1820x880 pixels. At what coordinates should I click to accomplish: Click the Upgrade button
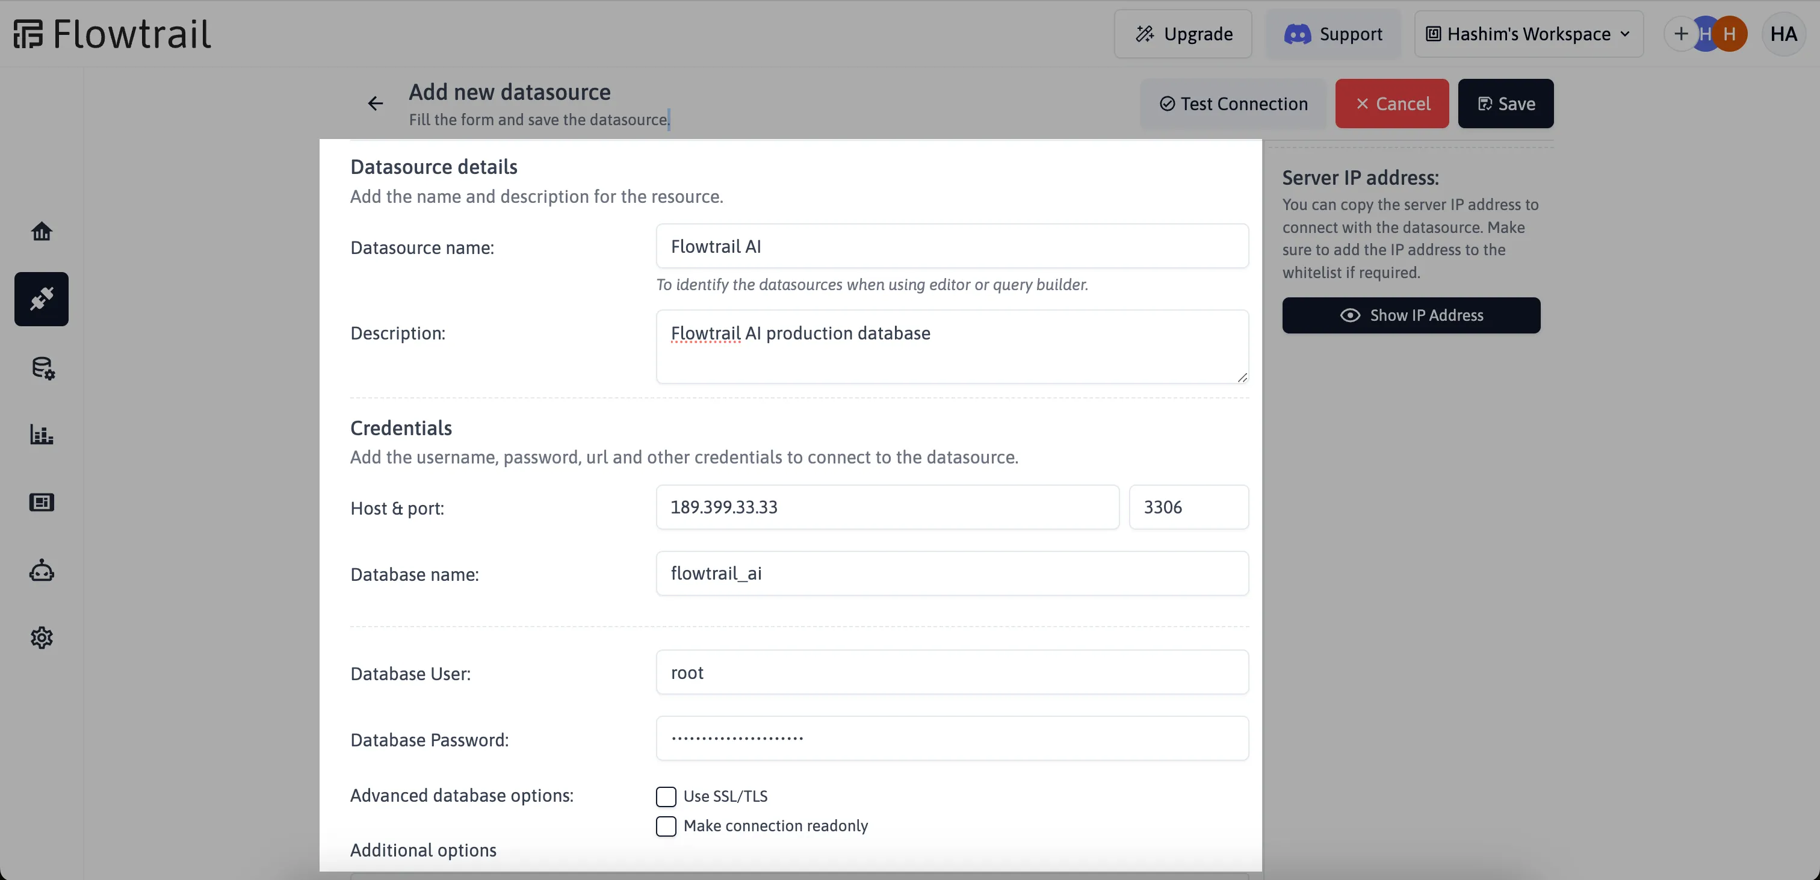[x=1183, y=34]
